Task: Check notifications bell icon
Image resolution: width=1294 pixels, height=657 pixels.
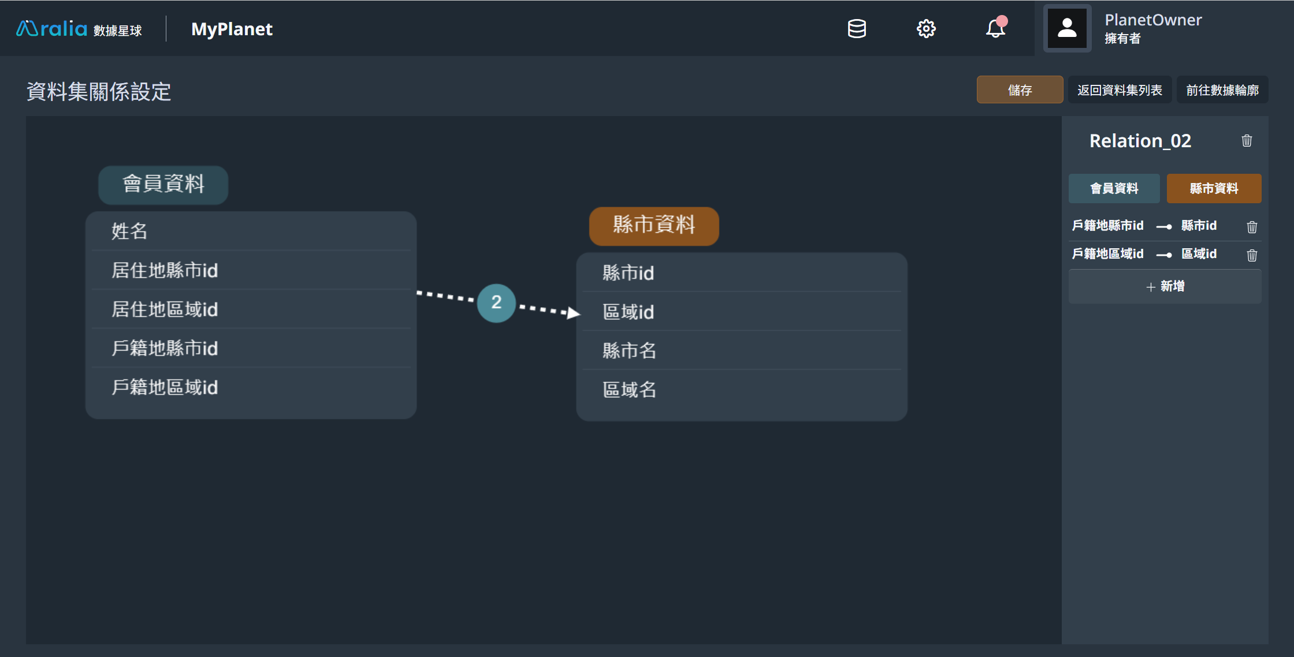Action: click(995, 28)
